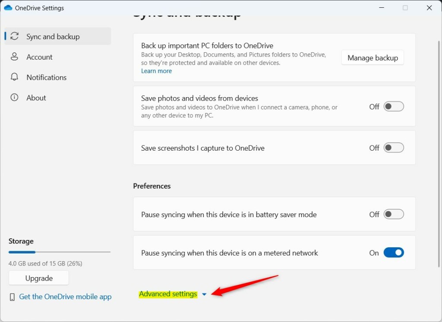Screen dimensions: 442x322
Task: Click the About info icon
Action: [x=14, y=97]
